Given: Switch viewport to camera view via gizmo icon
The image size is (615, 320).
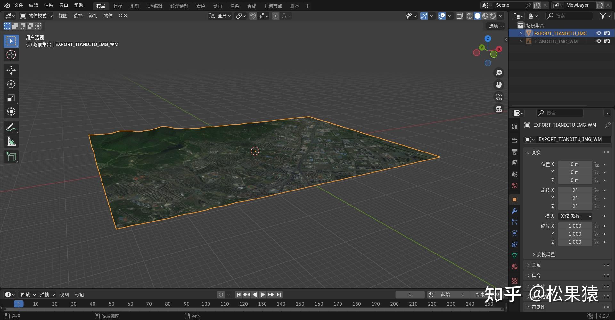Looking at the screenshot, I should coord(498,97).
